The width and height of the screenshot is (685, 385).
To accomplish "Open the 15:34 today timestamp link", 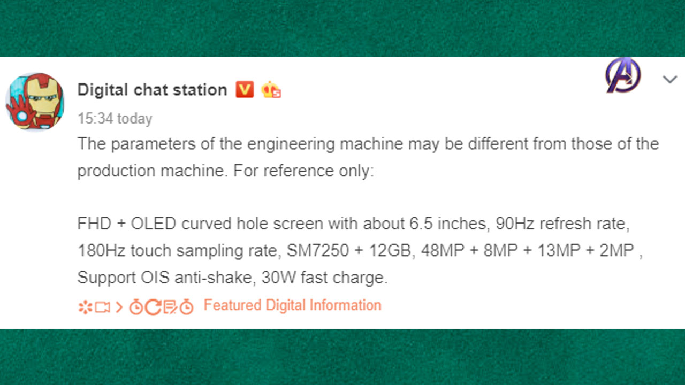I will 115,119.
